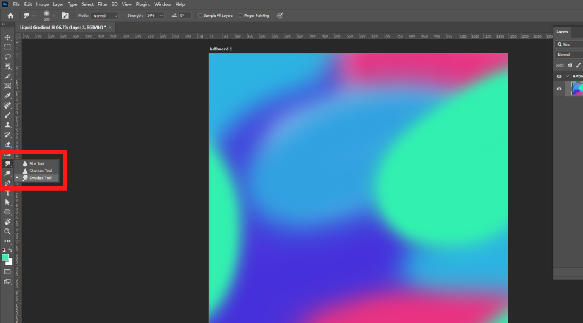583x323 pixels.
Task: Swap foreground and background colors
Action: pyautogui.click(x=10, y=250)
